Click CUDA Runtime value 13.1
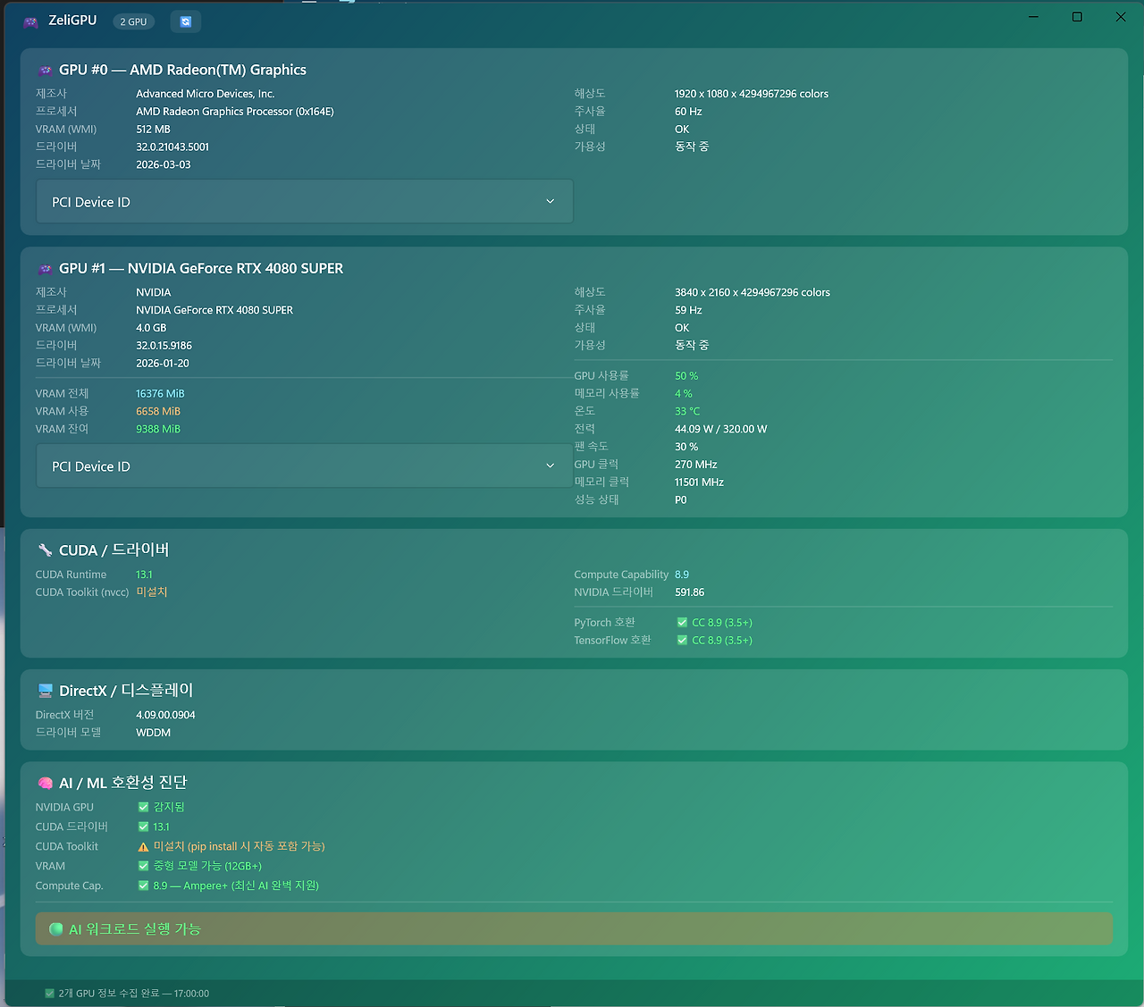The width and height of the screenshot is (1144, 1007). (144, 575)
